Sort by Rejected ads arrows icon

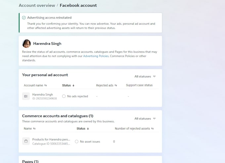coord(116,85)
